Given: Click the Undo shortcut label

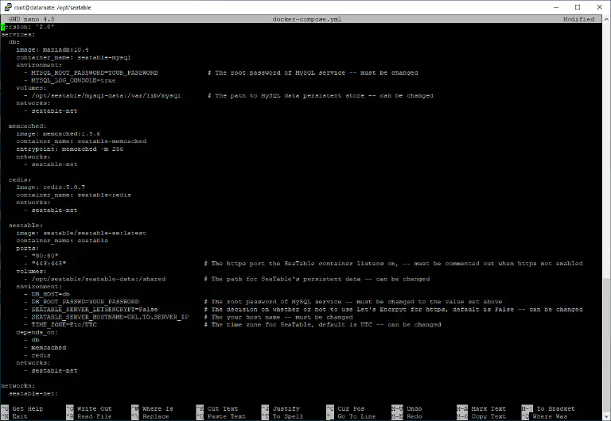Looking at the screenshot, I should (414, 408).
